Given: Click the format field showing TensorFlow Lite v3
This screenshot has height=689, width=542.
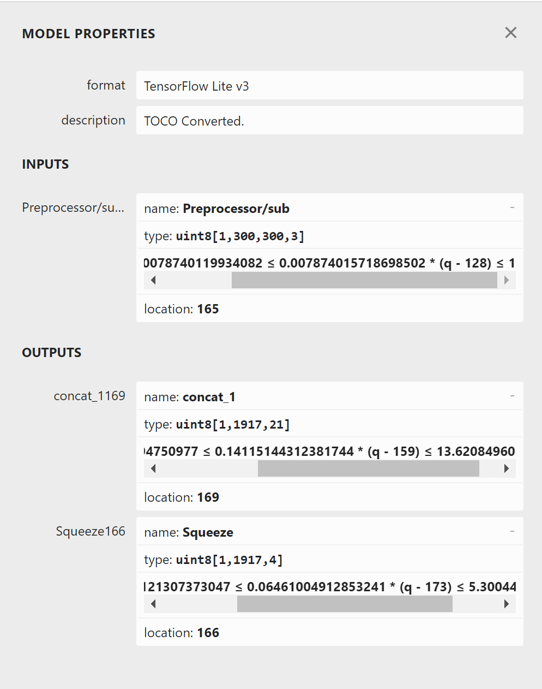Looking at the screenshot, I should [x=329, y=86].
